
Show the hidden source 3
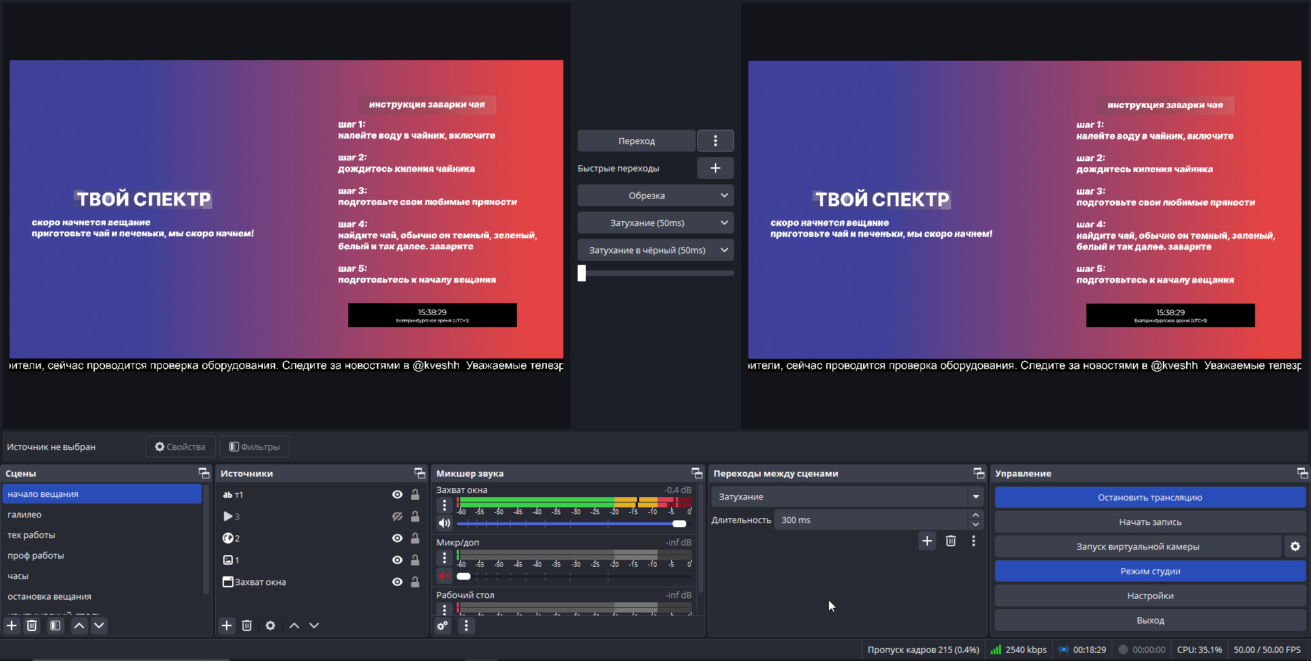tap(397, 516)
